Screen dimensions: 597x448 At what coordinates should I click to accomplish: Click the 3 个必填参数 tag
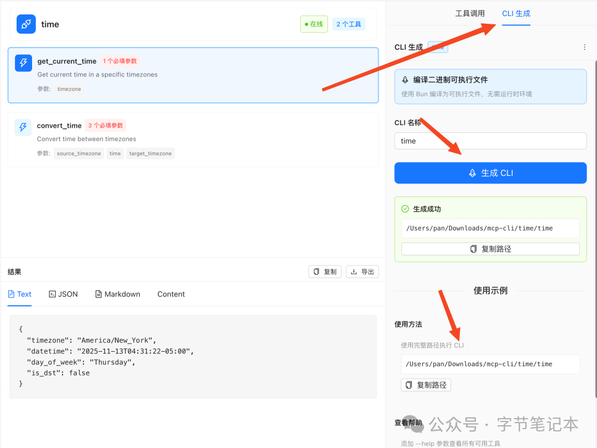click(106, 126)
